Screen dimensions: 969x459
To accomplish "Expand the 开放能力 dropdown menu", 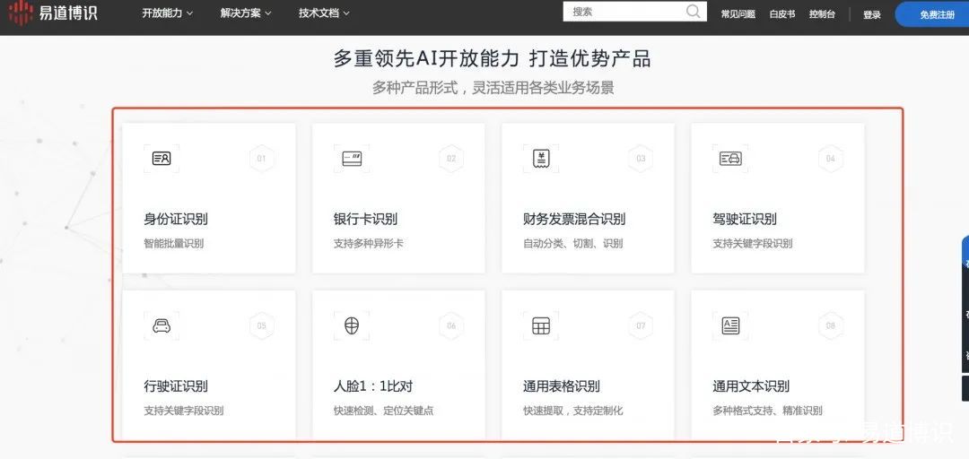I will click(168, 13).
